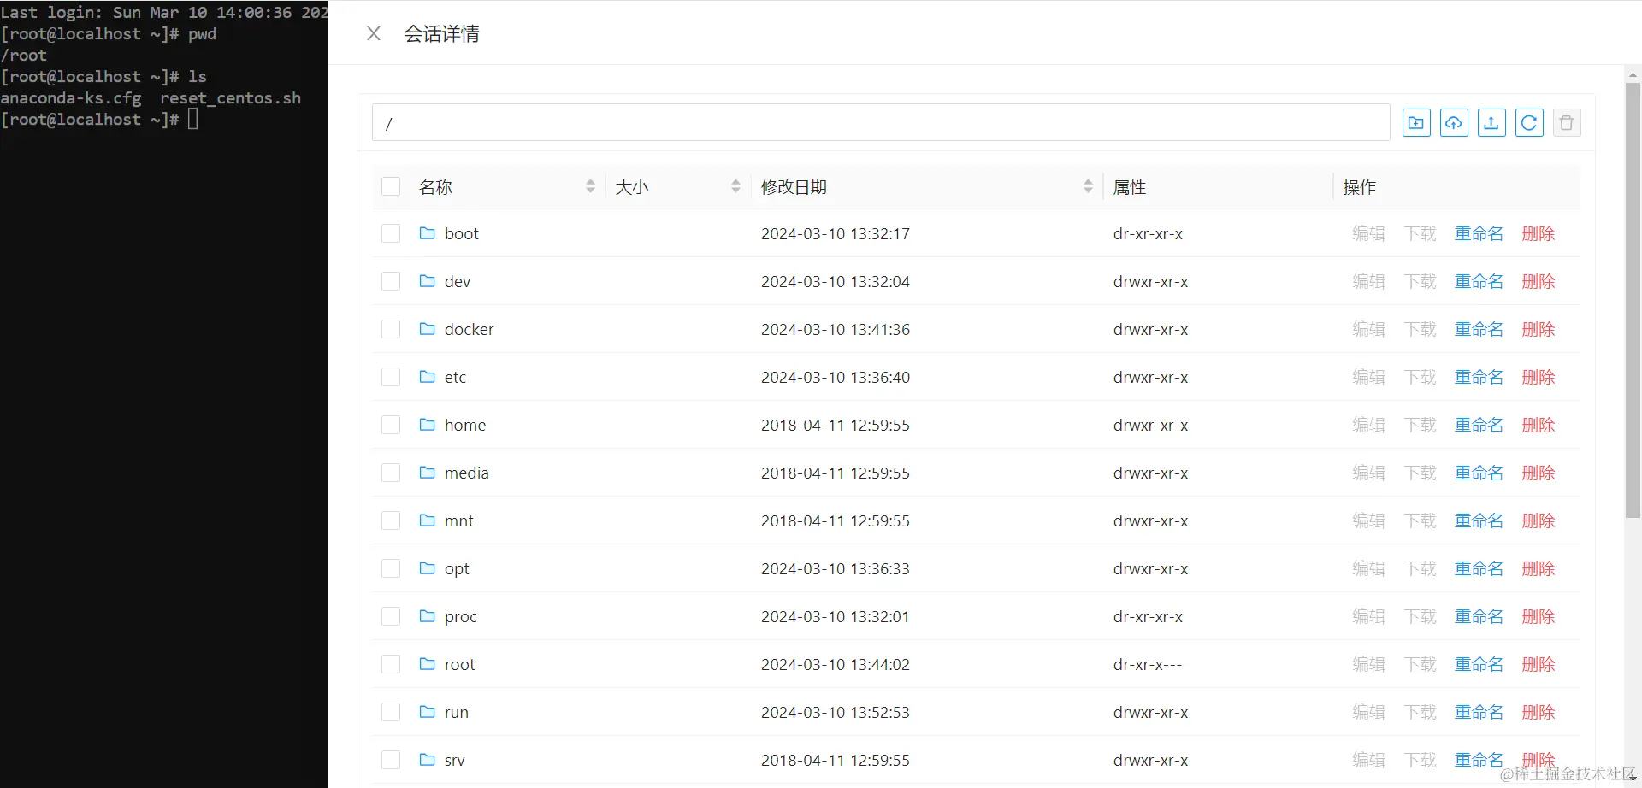This screenshot has height=788, width=1642.
Task: Click the tray upload arrow icon
Action: click(1491, 123)
